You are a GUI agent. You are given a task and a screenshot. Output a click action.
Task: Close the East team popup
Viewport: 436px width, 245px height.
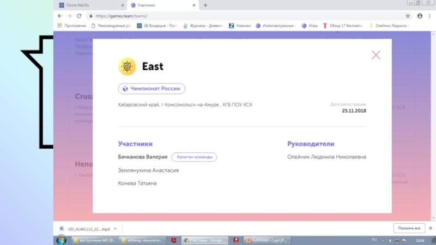coord(376,55)
